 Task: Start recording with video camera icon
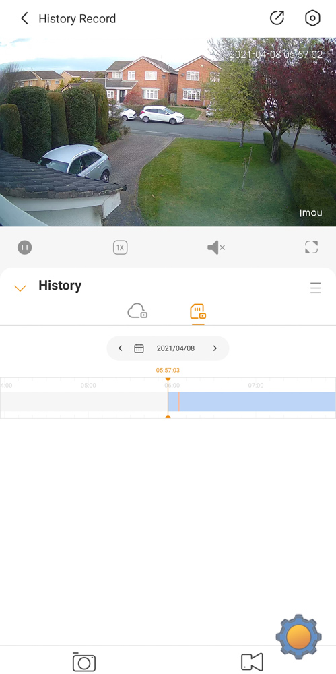click(x=252, y=663)
